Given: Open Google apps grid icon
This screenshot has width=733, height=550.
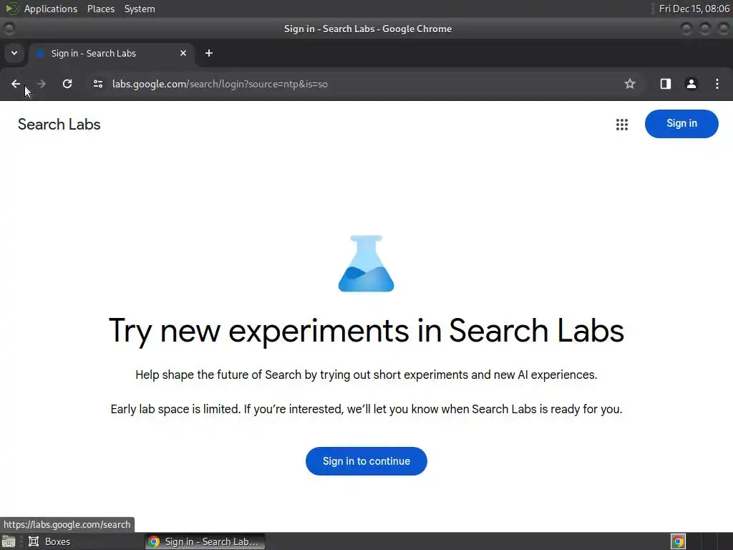Looking at the screenshot, I should (x=622, y=125).
